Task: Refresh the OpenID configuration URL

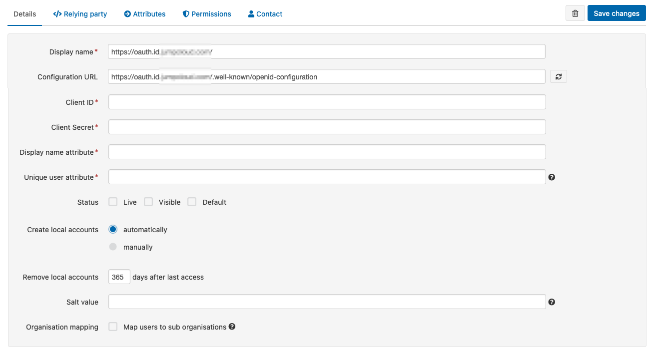Action: point(558,76)
